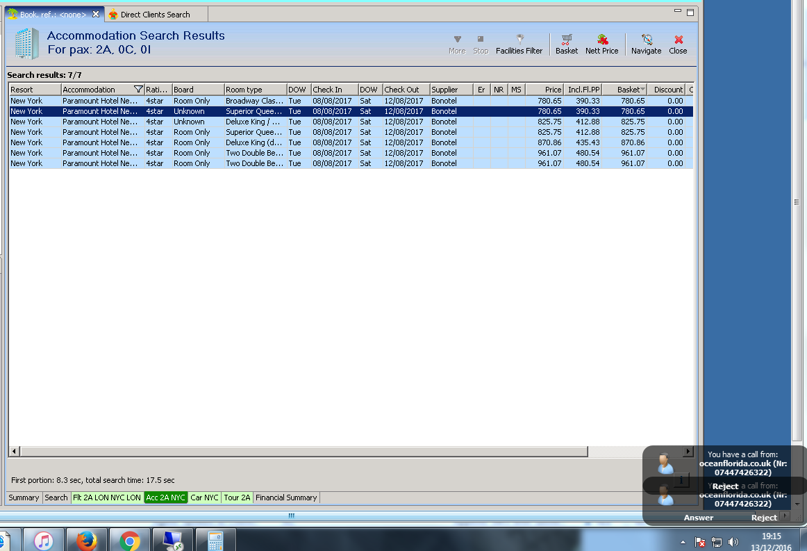807x551 pixels.
Task: Click the red Close icon in toolbar
Action: pyautogui.click(x=678, y=40)
